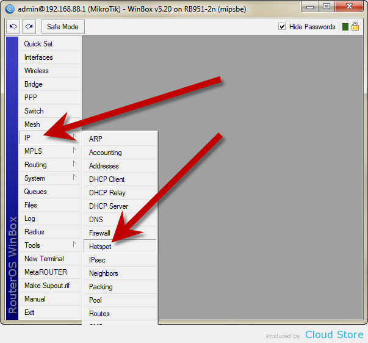368x343 pixels.
Task: Click Exit in the sidebar
Action: (x=50, y=312)
